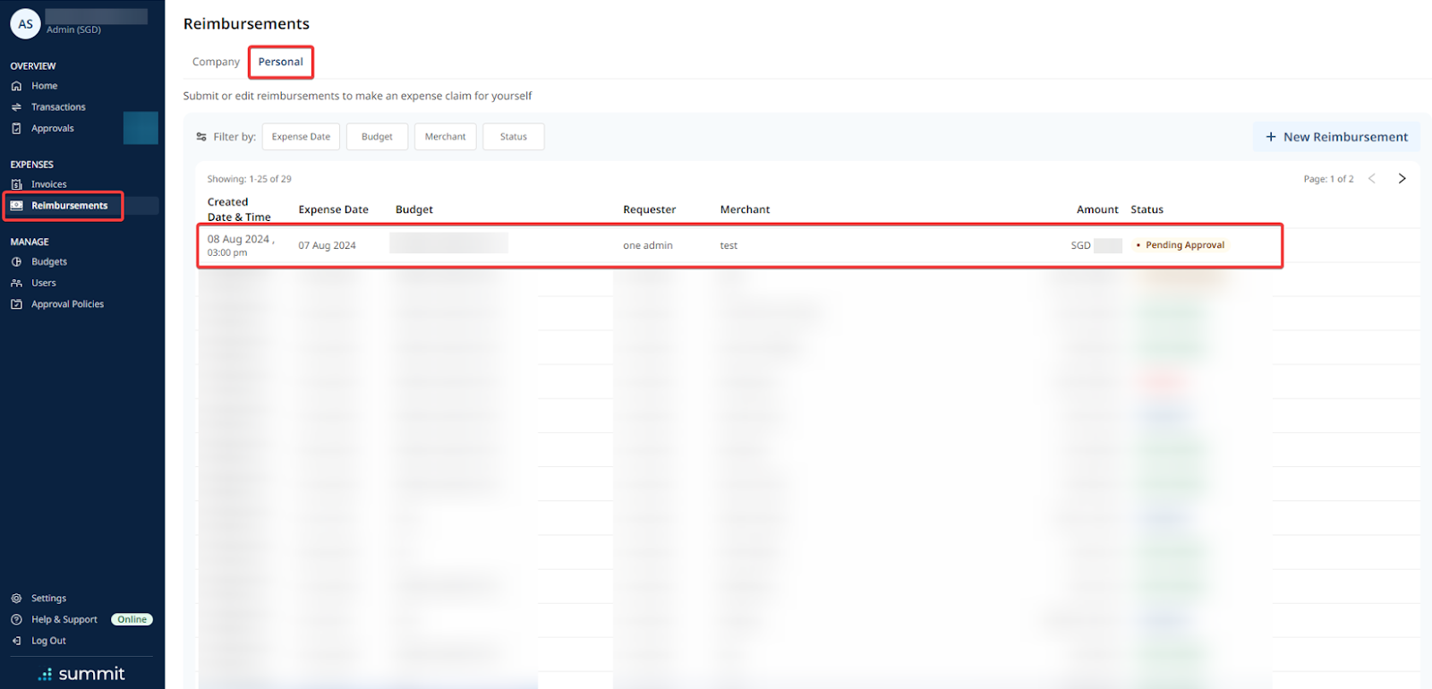Click the Log Out icon
Viewport: 1432px width, 689px height.
click(16, 641)
